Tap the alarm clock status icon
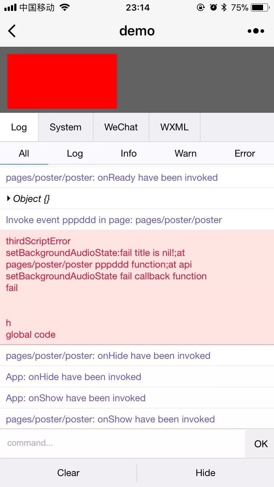274x487 pixels. pos(213,7)
